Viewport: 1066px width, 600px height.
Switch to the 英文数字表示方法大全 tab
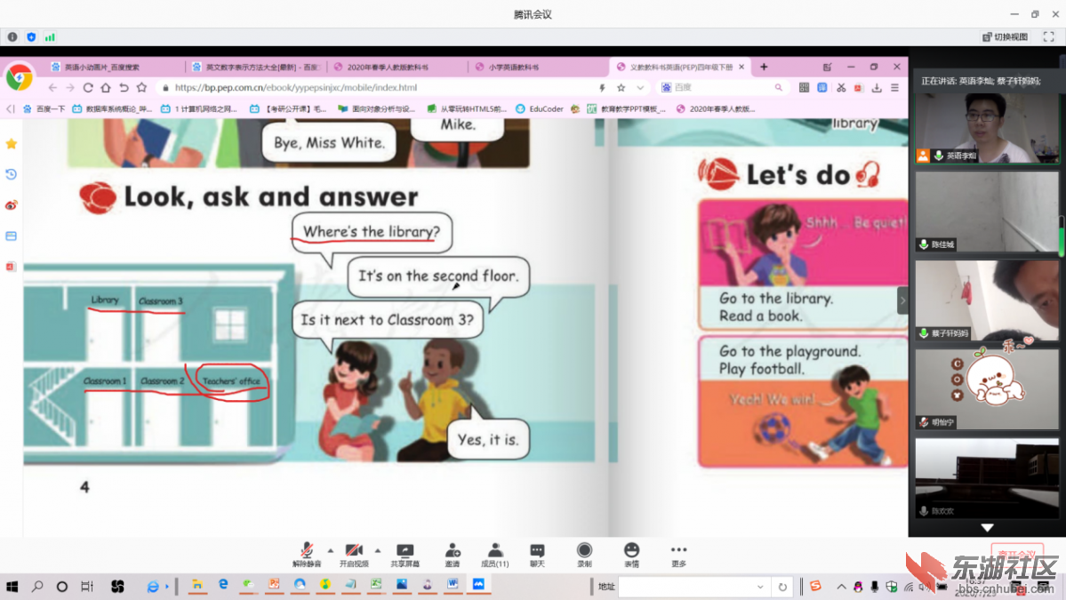click(x=257, y=67)
